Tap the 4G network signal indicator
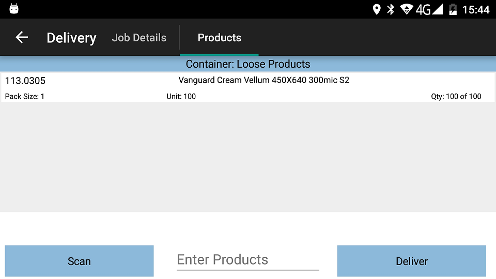The height and width of the screenshot is (279, 496). pyautogui.click(x=429, y=9)
